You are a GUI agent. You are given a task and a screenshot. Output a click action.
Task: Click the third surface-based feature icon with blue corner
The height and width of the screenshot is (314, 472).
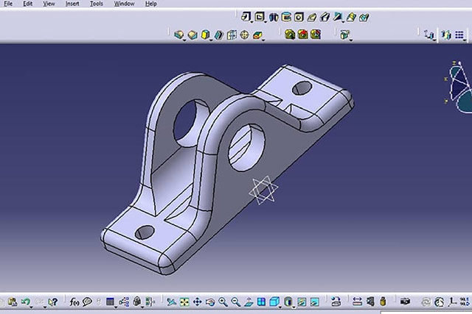tap(316, 35)
